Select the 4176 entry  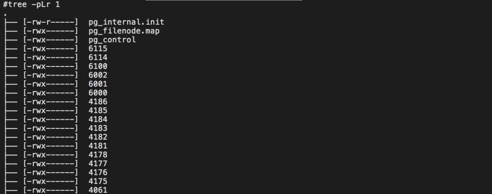click(98, 173)
